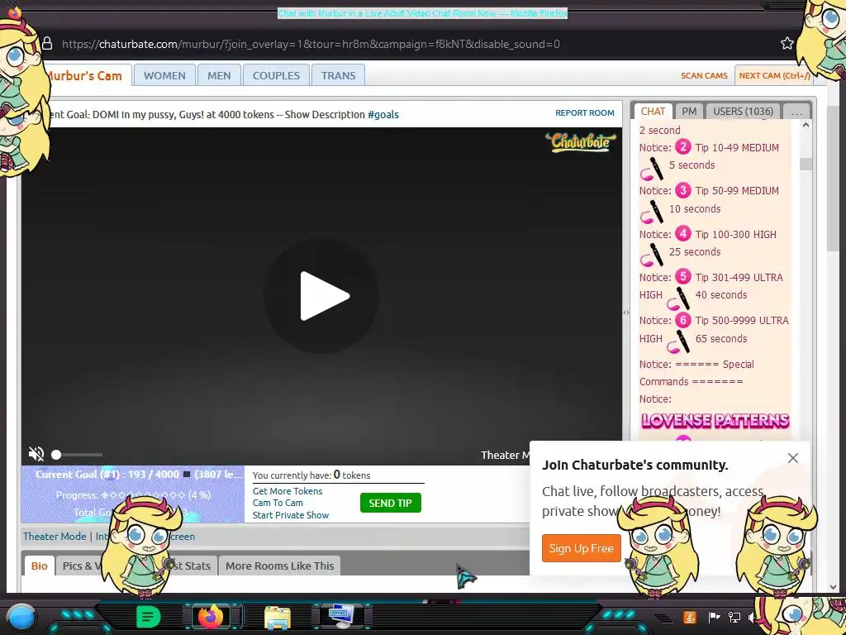846x635 pixels.
Task: Click the green SEND TIP button
Action: click(391, 503)
